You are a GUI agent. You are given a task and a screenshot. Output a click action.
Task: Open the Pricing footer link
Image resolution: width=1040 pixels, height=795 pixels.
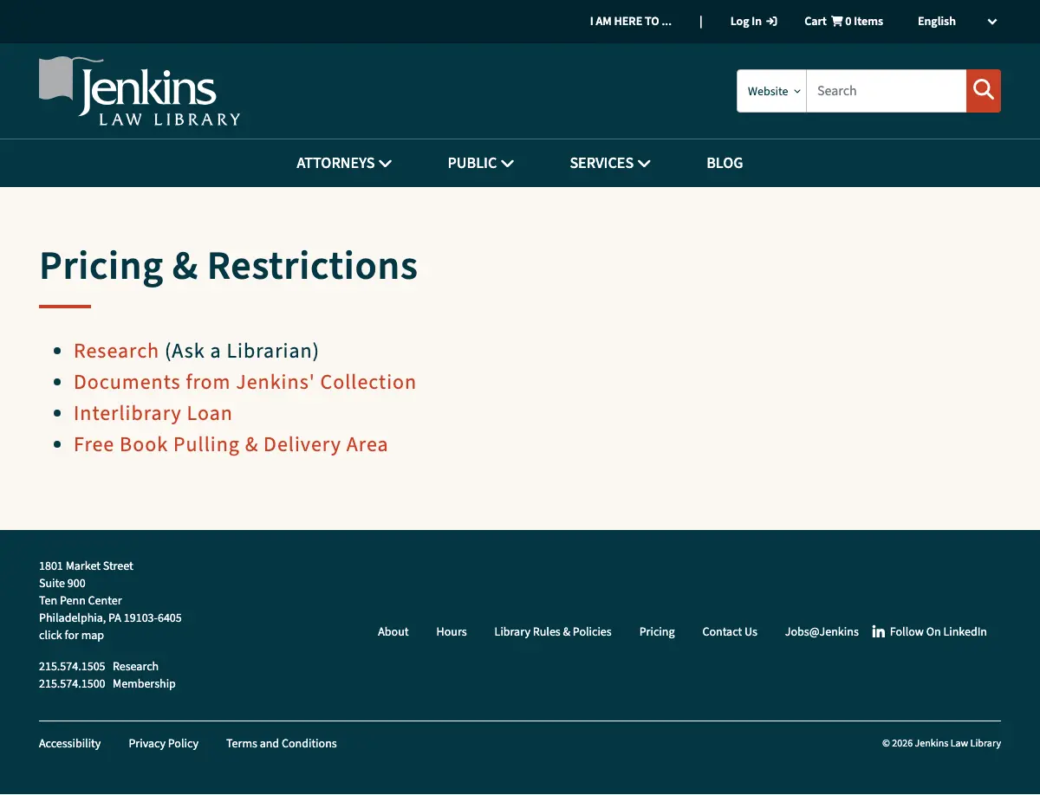[657, 631]
